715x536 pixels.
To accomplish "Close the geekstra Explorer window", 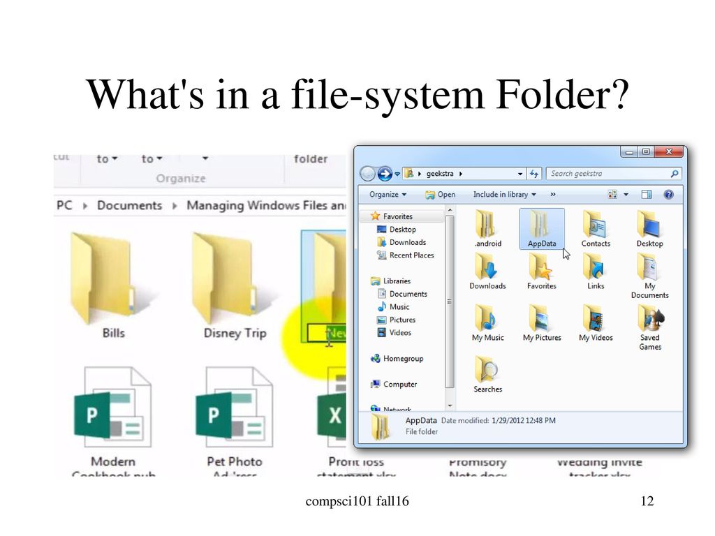I will (x=669, y=151).
